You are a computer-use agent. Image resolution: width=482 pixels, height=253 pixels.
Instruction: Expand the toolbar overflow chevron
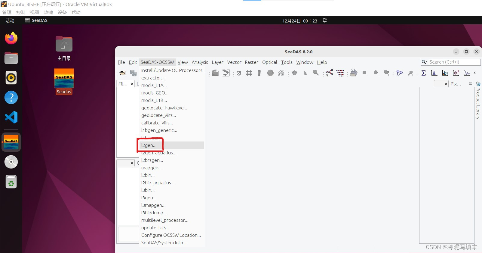(x=475, y=73)
